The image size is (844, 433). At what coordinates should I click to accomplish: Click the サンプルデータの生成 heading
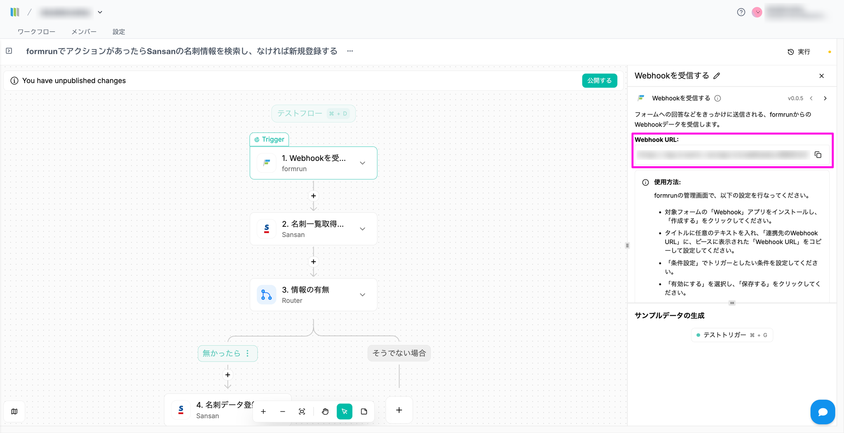[x=670, y=316]
